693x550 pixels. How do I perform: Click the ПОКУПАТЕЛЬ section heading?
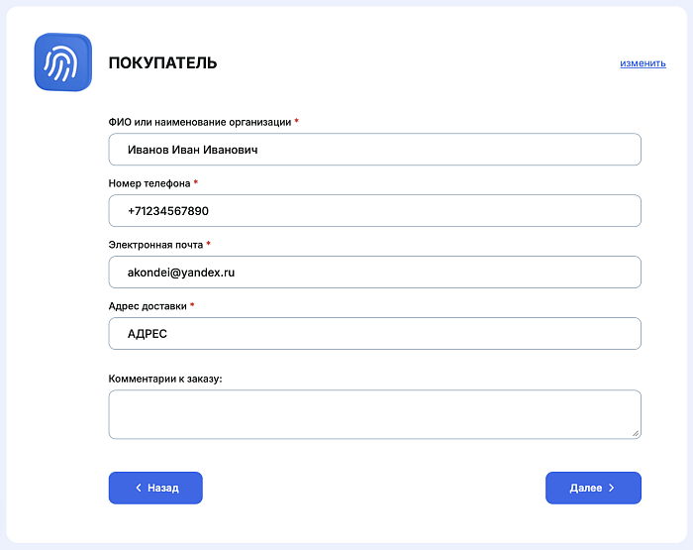tap(162, 63)
